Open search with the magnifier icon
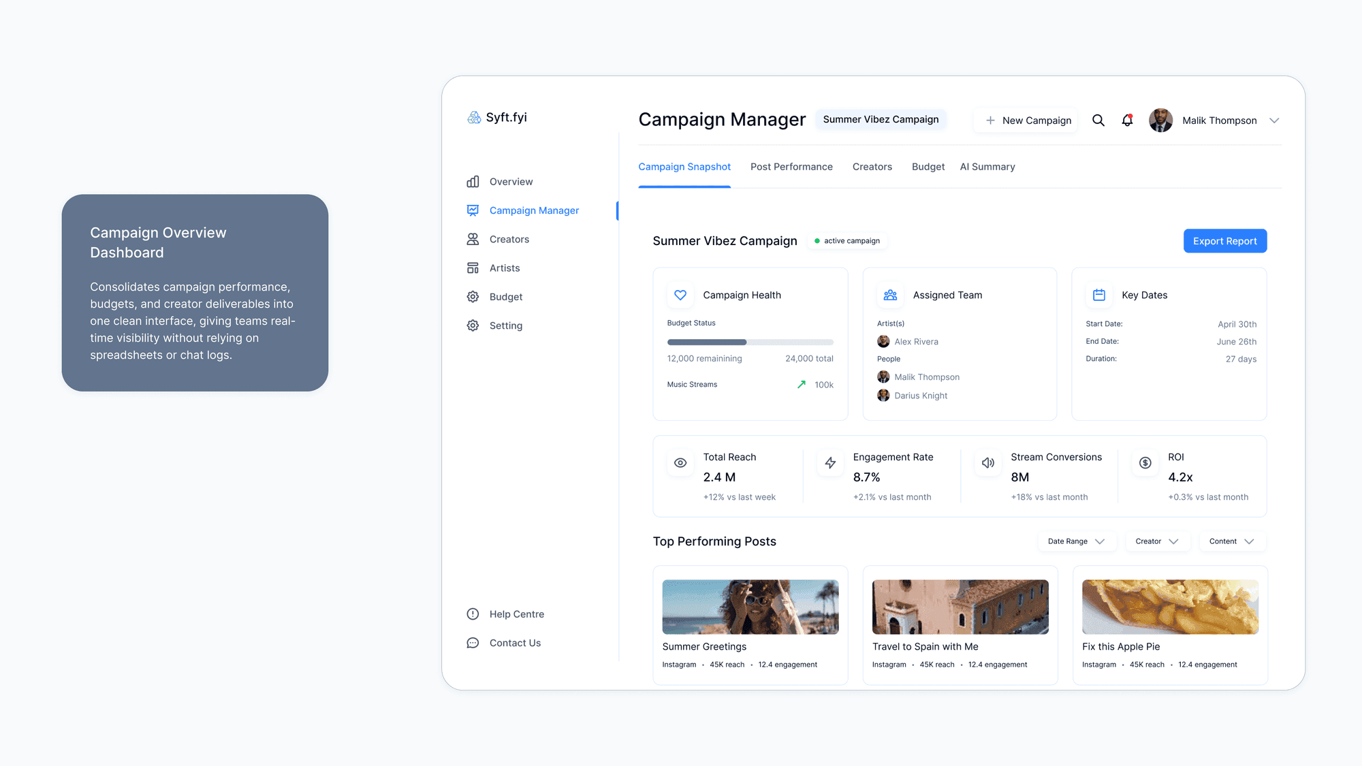This screenshot has width=1362, height=766. pyautogui.click(x=1098, y=121)
